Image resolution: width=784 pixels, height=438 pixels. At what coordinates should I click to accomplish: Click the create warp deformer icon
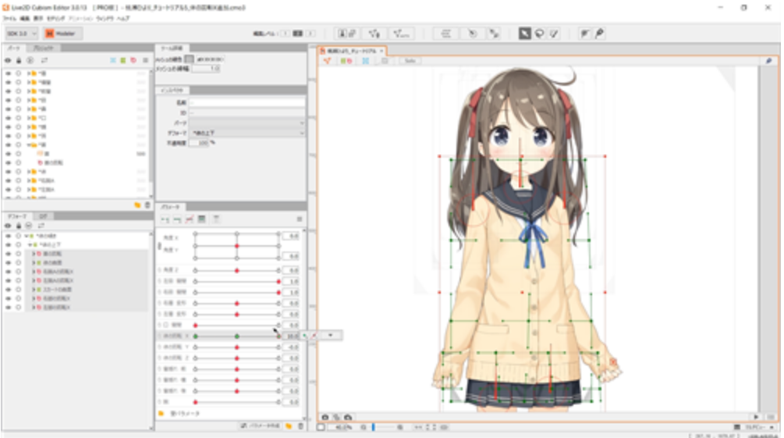coord(494,34)
